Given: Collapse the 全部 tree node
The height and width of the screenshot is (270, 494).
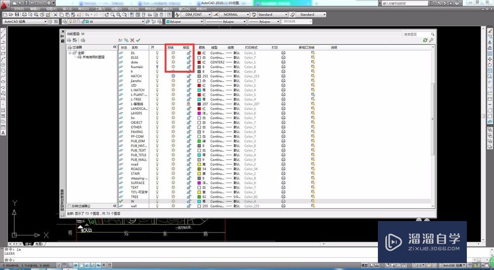Looking at the screenshot, I should [x=70, y=53].
